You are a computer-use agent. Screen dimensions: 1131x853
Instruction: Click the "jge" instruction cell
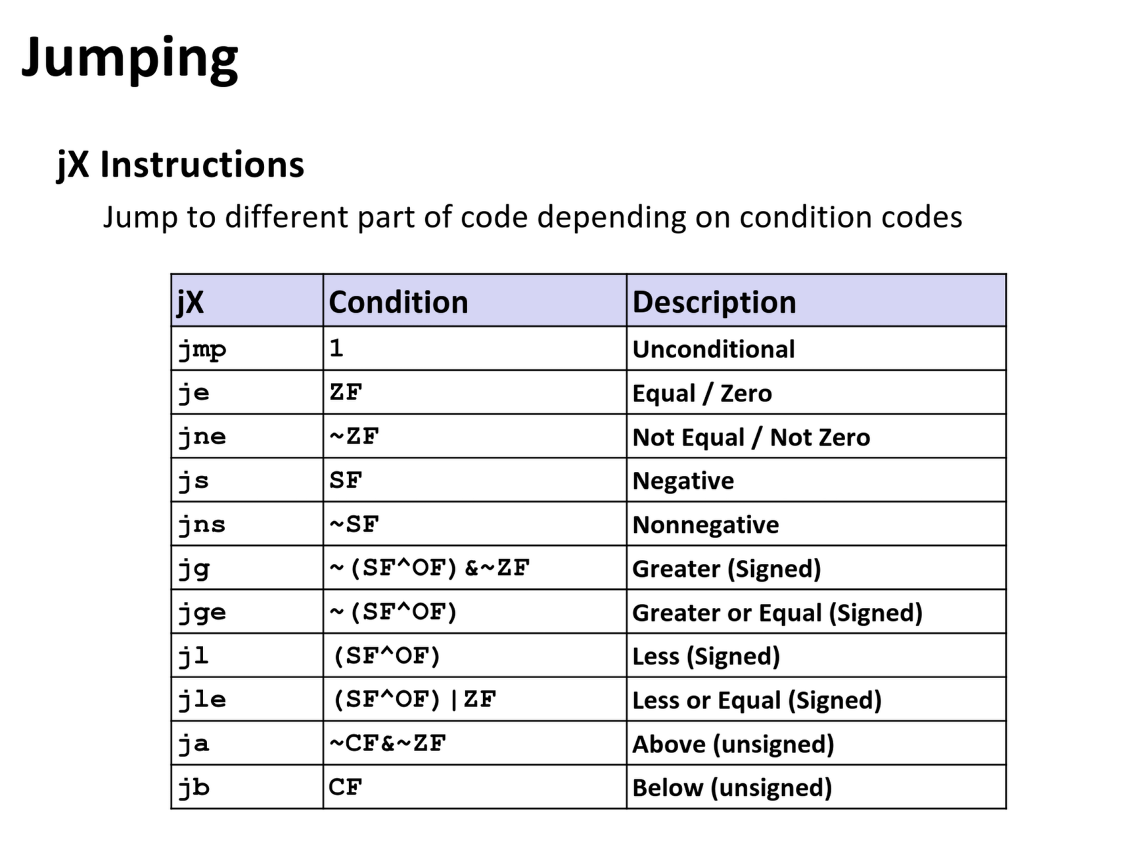click(202, 612)
